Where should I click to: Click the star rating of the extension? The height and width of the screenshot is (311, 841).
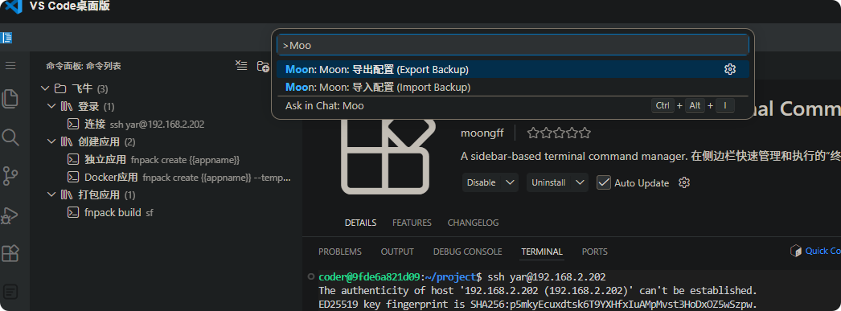click(559, 133)
